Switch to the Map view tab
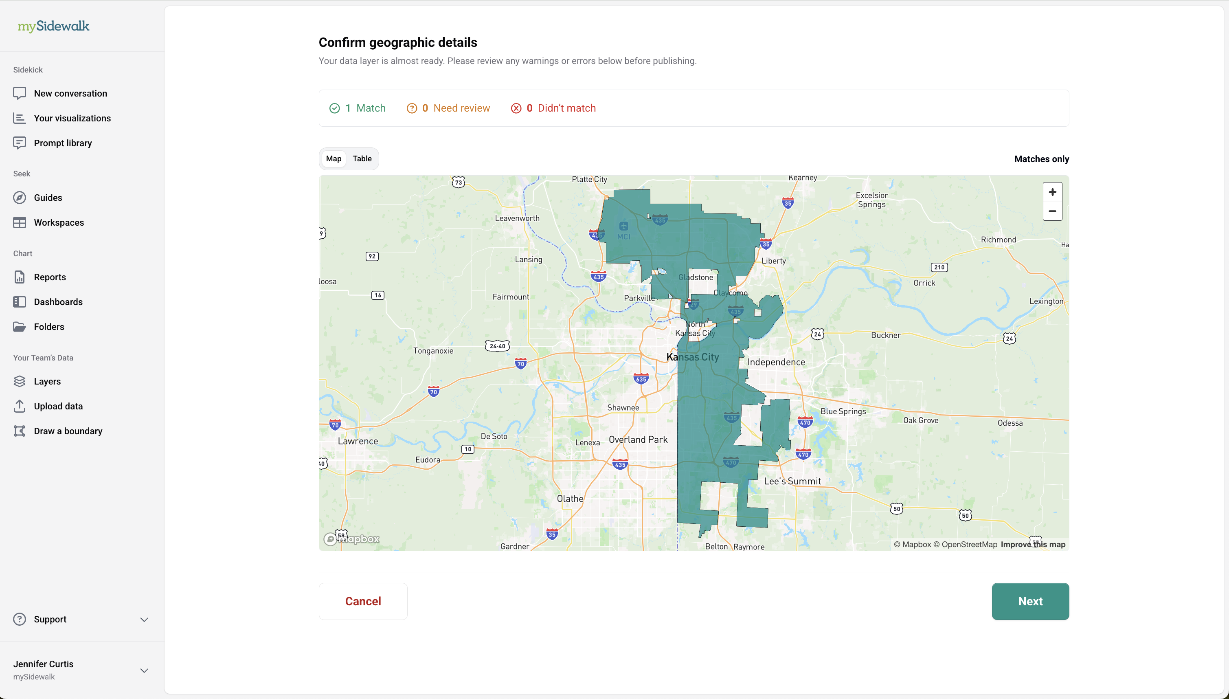Screen dimensions: 1229x699 pyautogui.click(x=334, y=159)
